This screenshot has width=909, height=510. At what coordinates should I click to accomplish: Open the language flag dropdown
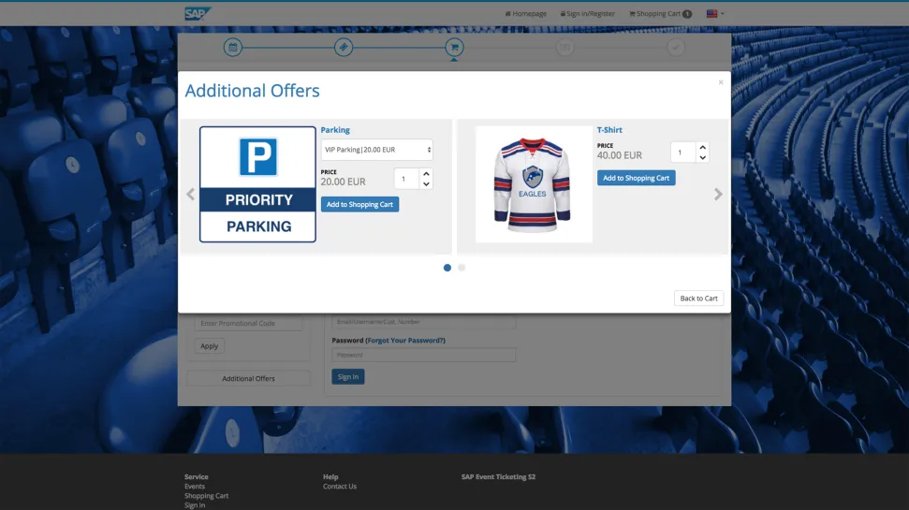pyautogui.click(x=715, y=14)
